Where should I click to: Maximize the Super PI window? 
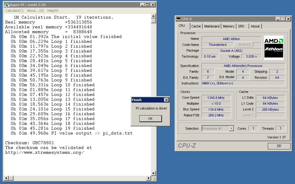pos(147,5)
